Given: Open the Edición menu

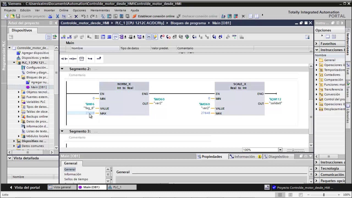Looking at the screenshot, I should pyautogui.click(x=25, y=10).
